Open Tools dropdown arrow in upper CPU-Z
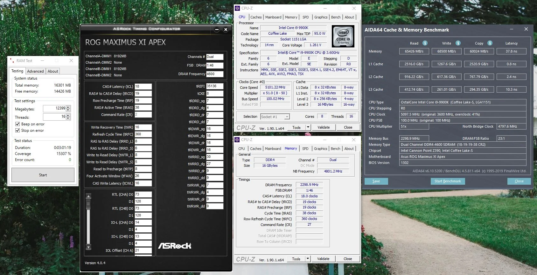This screenshot has height=275, width=537. click(308, 127)
